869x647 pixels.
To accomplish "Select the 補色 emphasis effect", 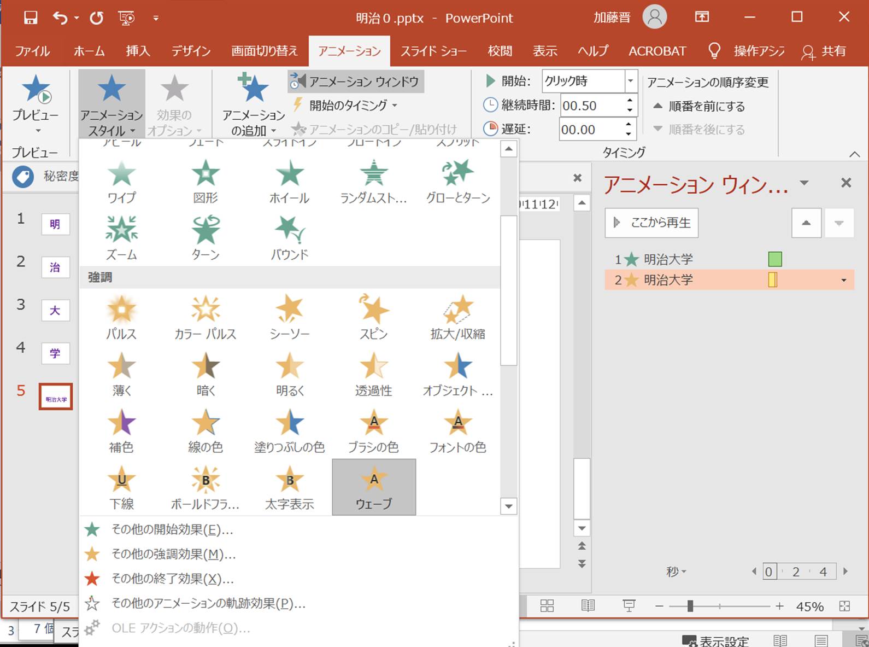I will coord(121,431).
